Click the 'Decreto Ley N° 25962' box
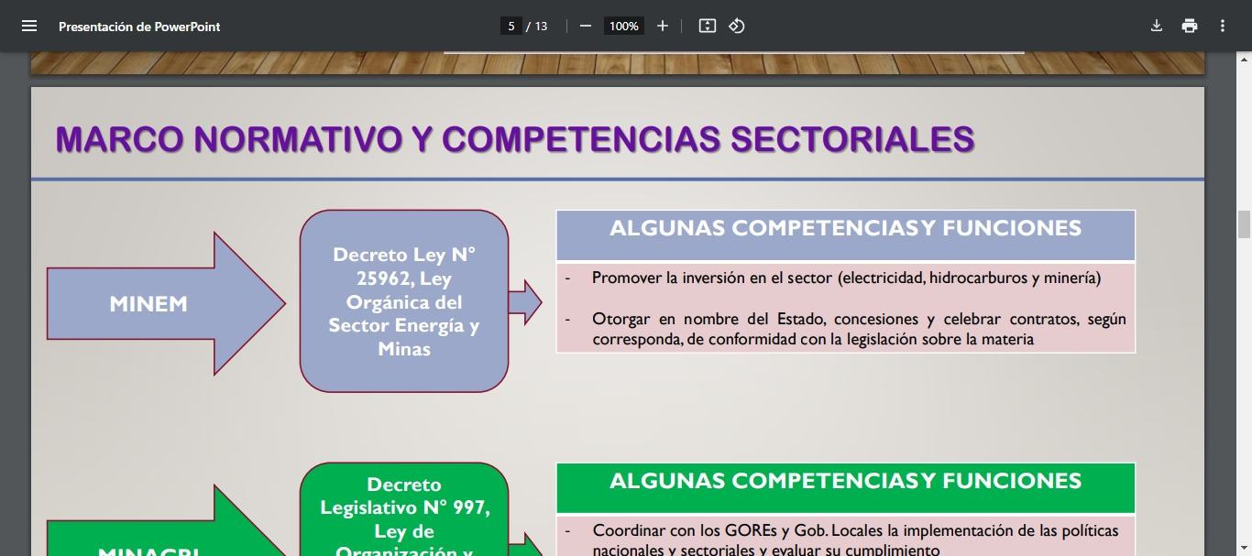 click(x=404, y=301)
